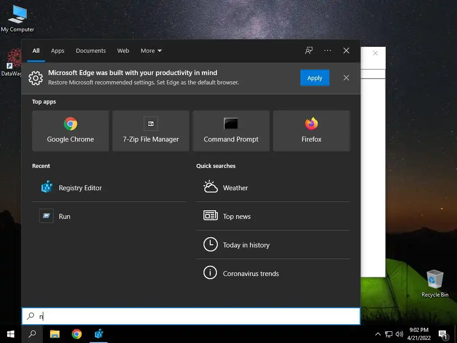
Task: Click the taskbar clock showing 9:02 PM
Action: [x=419, y=334]
